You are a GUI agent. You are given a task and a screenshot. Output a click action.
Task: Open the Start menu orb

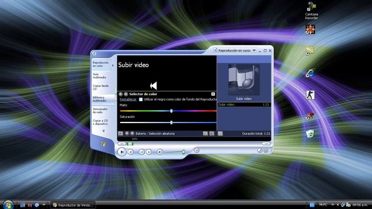[8, 205]
